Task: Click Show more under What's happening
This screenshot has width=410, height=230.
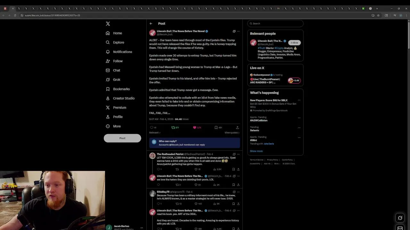Action: click(x=256, y=151)
